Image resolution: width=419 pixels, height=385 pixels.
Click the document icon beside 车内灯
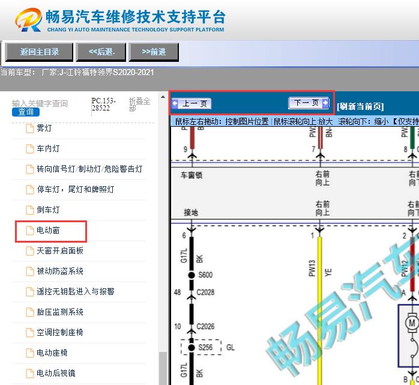coord(29,148)
